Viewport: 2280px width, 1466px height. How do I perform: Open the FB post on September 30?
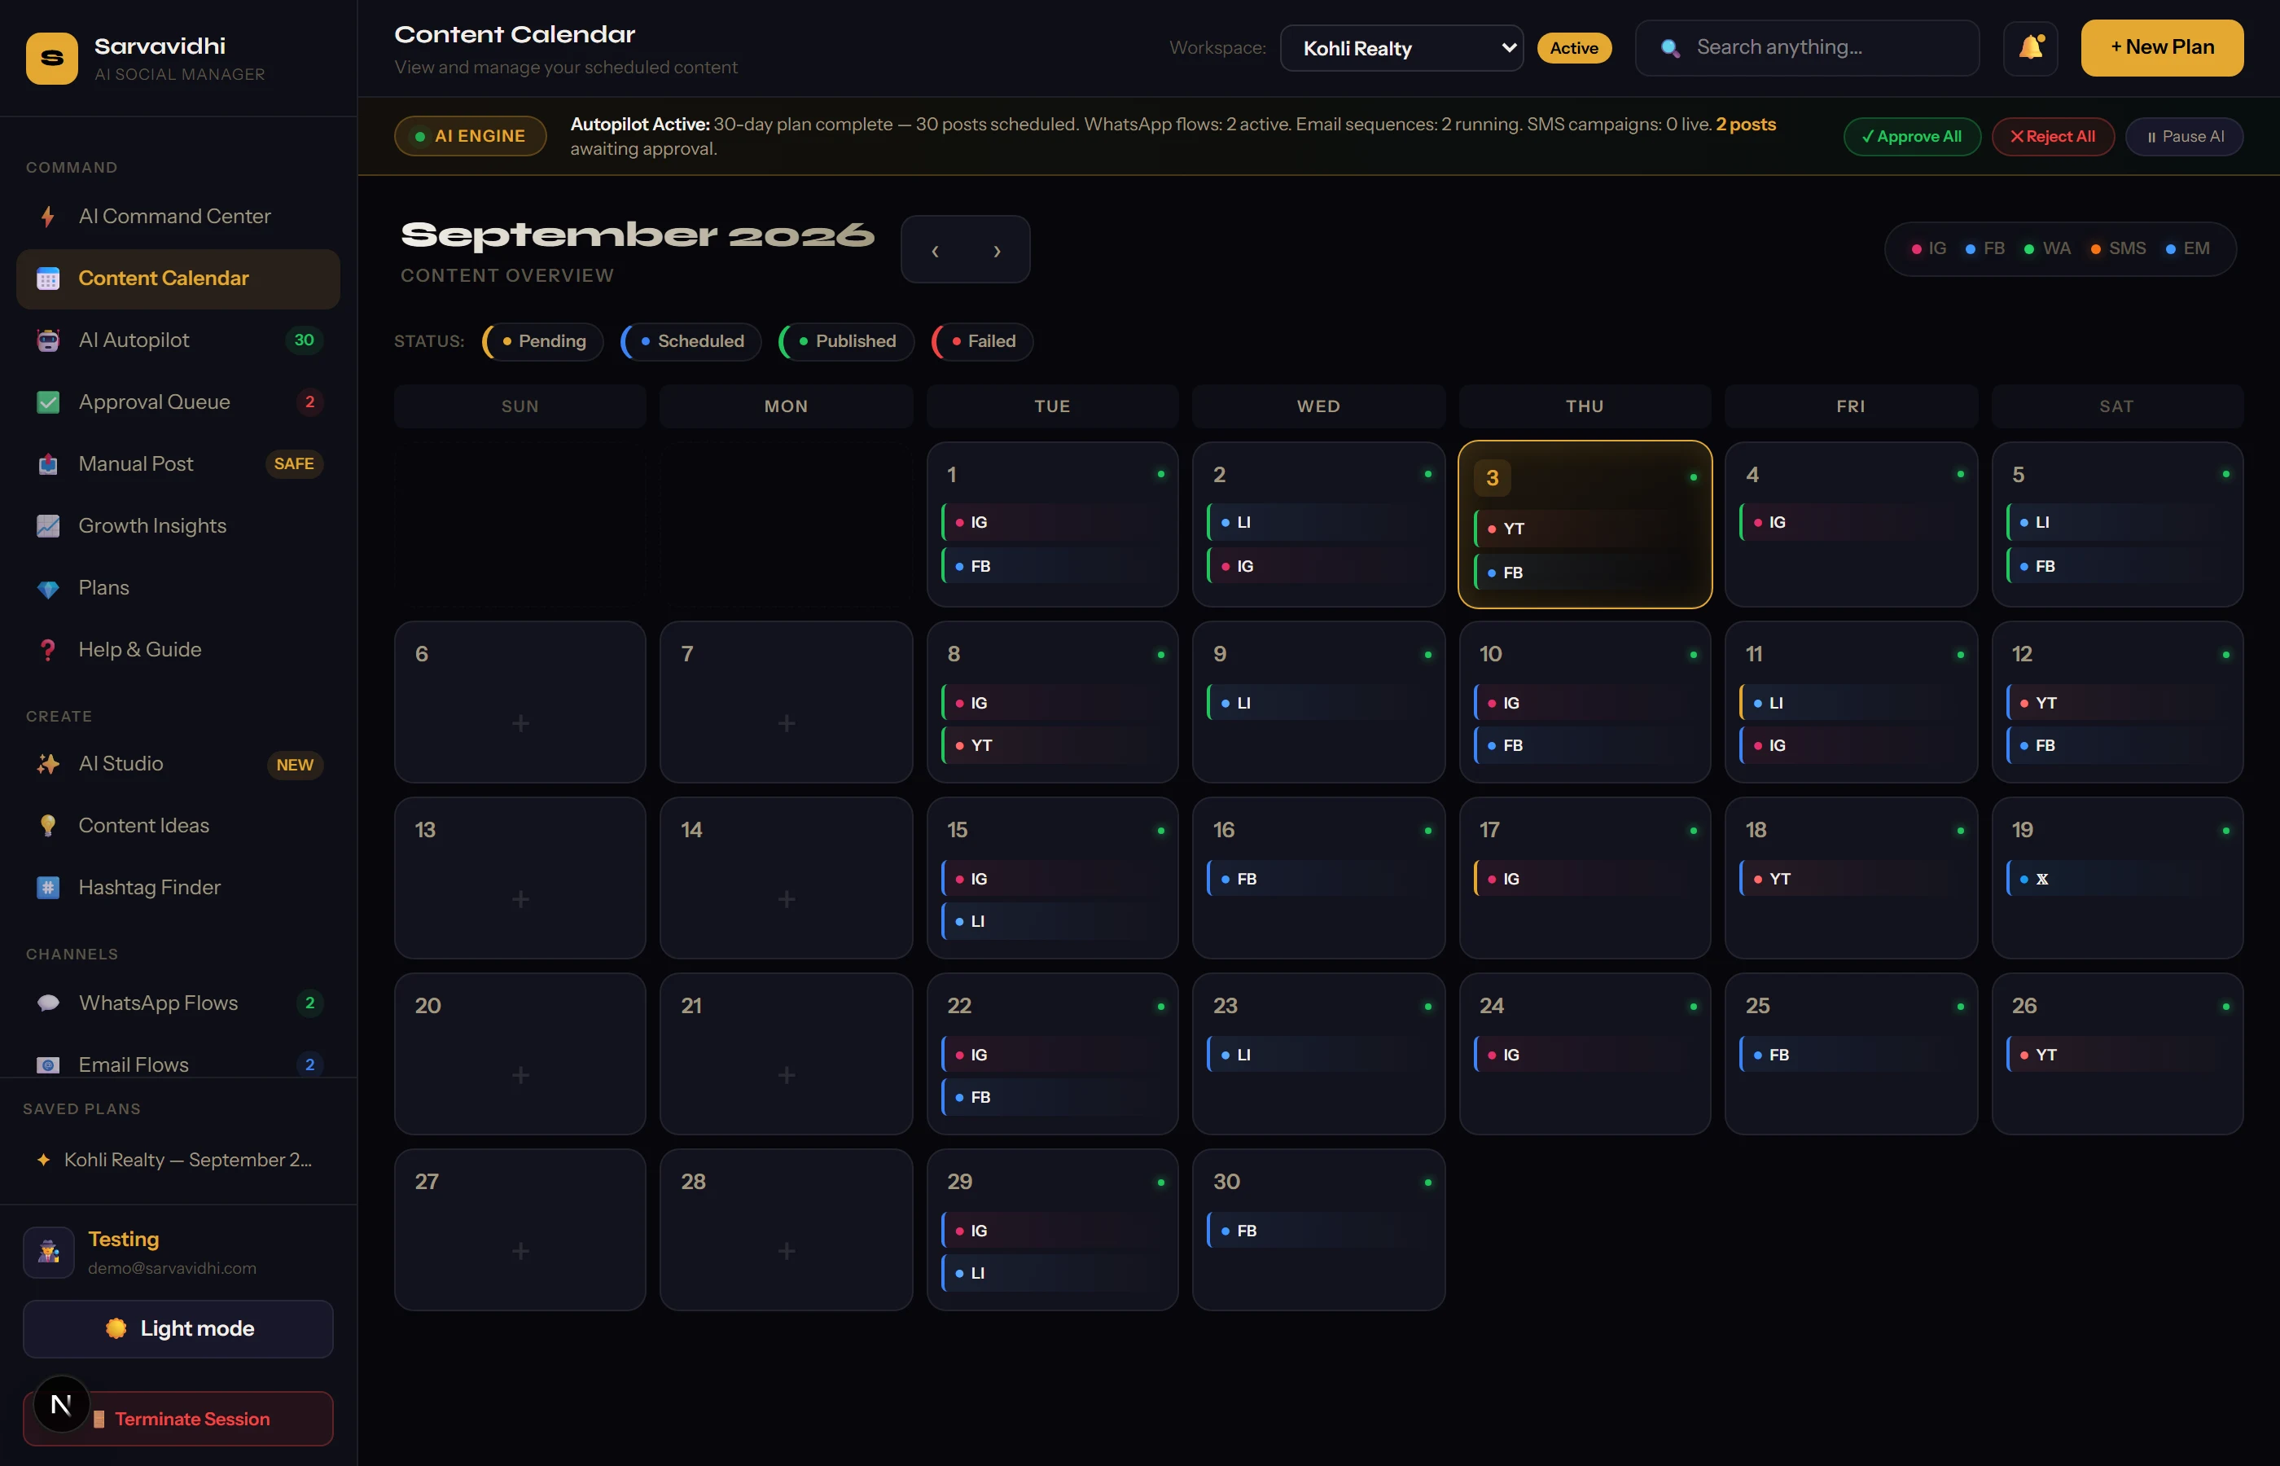[x=1318, y=1231]
